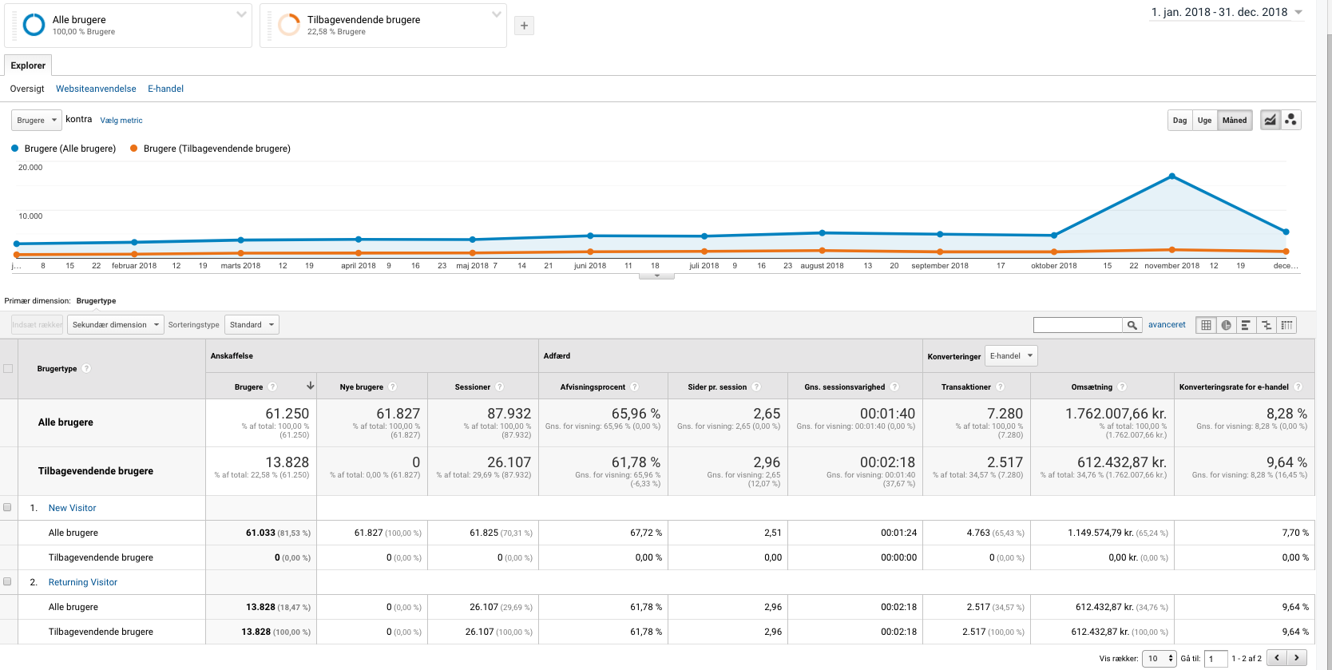The image size is (1332, 670).
Task: Select the pivot table view icon
Action: pos(1286,325)
